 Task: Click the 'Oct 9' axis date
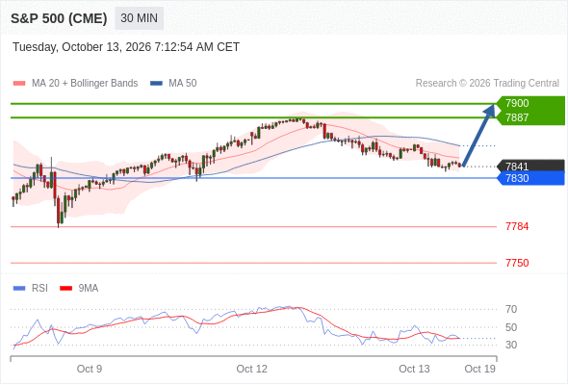[90, 369]
